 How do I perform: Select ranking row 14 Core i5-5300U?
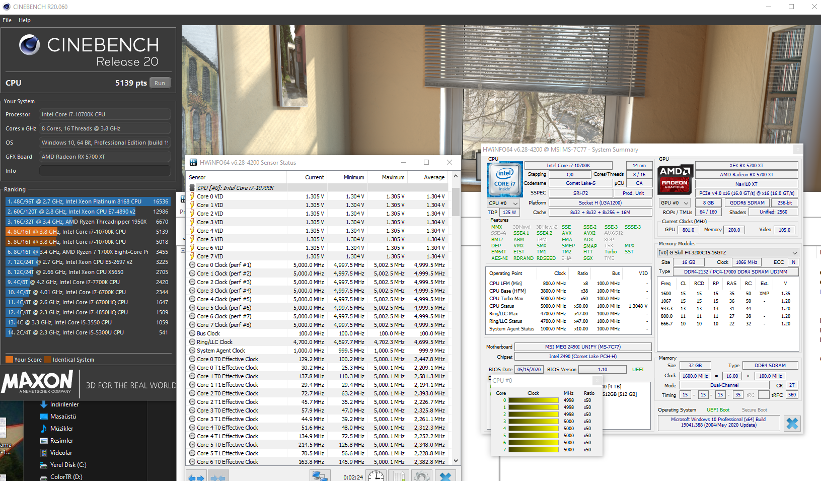[x=88, y=332]
